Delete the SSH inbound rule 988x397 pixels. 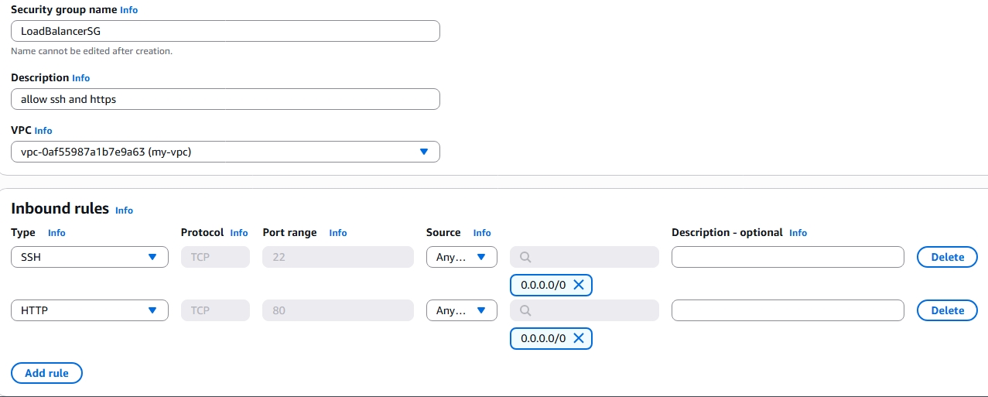[947, 257]
